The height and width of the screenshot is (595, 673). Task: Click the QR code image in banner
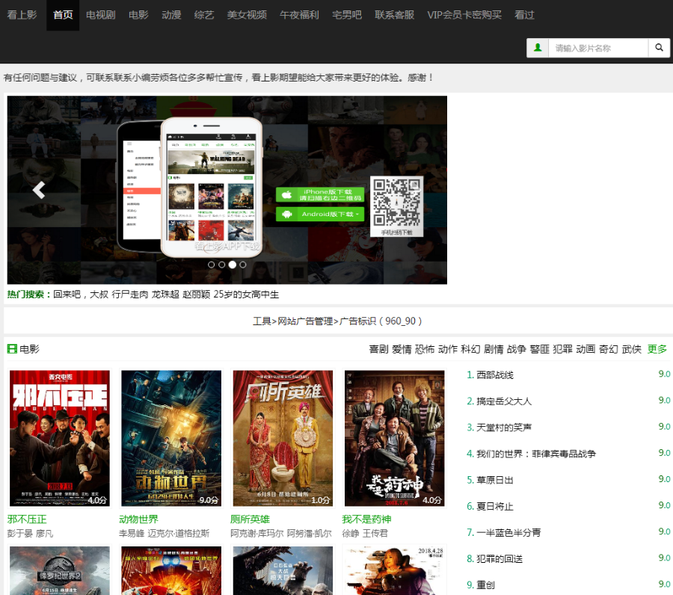(396, 203)
